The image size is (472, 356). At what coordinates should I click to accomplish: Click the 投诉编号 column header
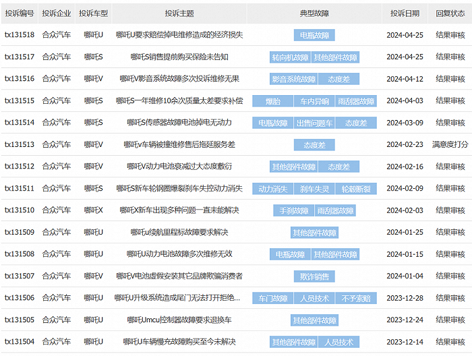(20, 13)
